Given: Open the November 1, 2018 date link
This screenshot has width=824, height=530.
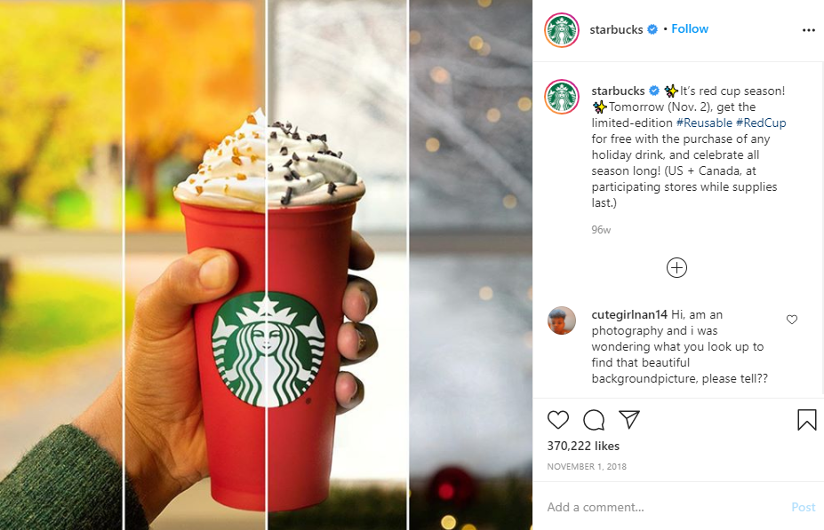Looking at the screenshot, I should pyautogui.click(x=587, y=466).
